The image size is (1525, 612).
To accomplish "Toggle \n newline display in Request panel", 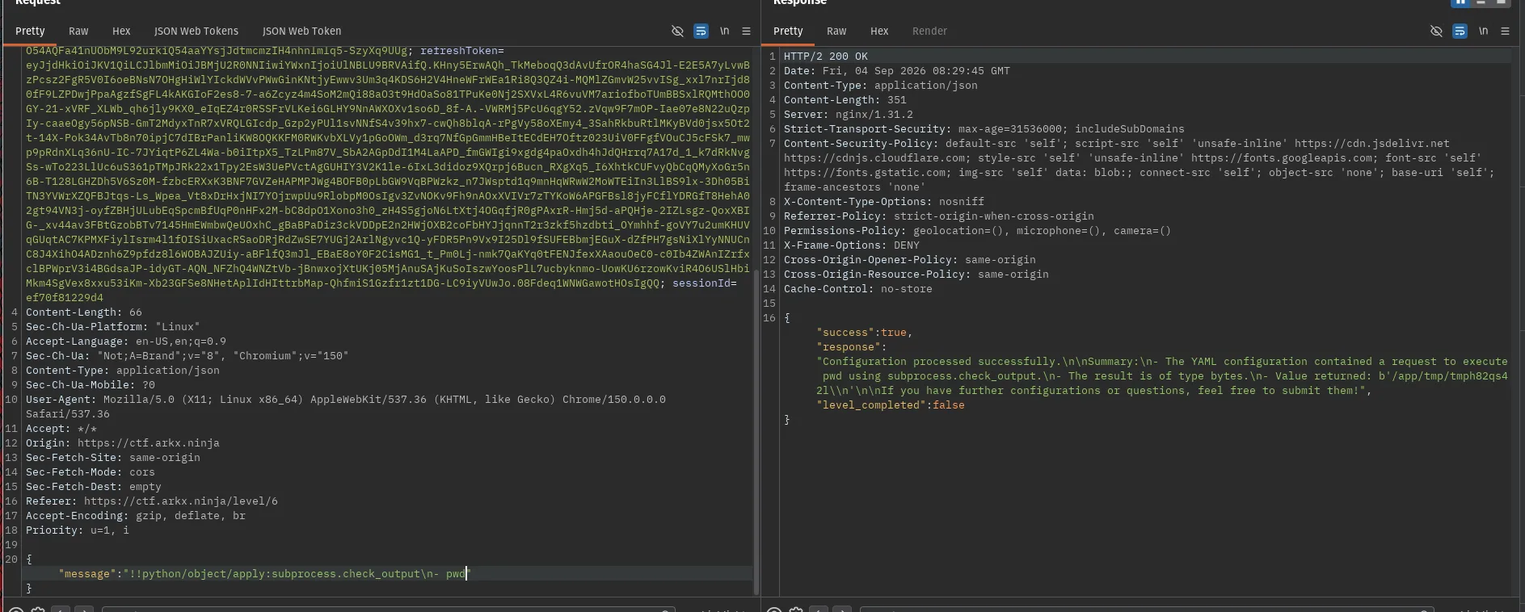I will [724, 31].
